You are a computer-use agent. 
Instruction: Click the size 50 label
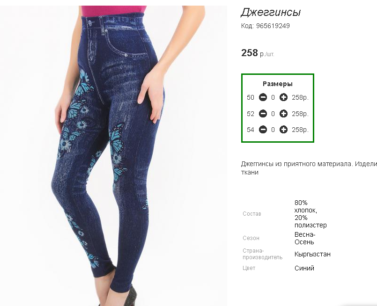pyautogui.click(x=250, y=97)
